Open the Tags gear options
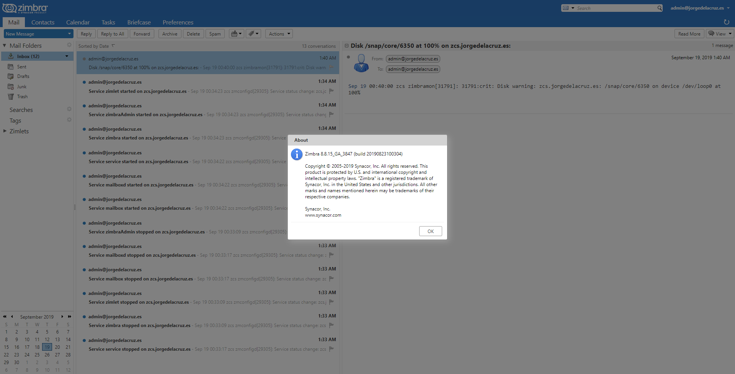 click(x=69, y=120)
